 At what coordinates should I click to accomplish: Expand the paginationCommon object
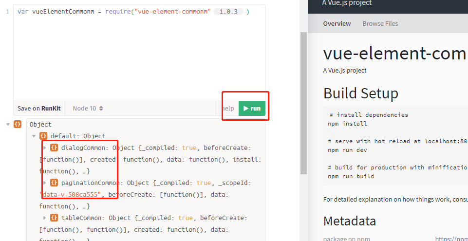click(x=45, y=183)
